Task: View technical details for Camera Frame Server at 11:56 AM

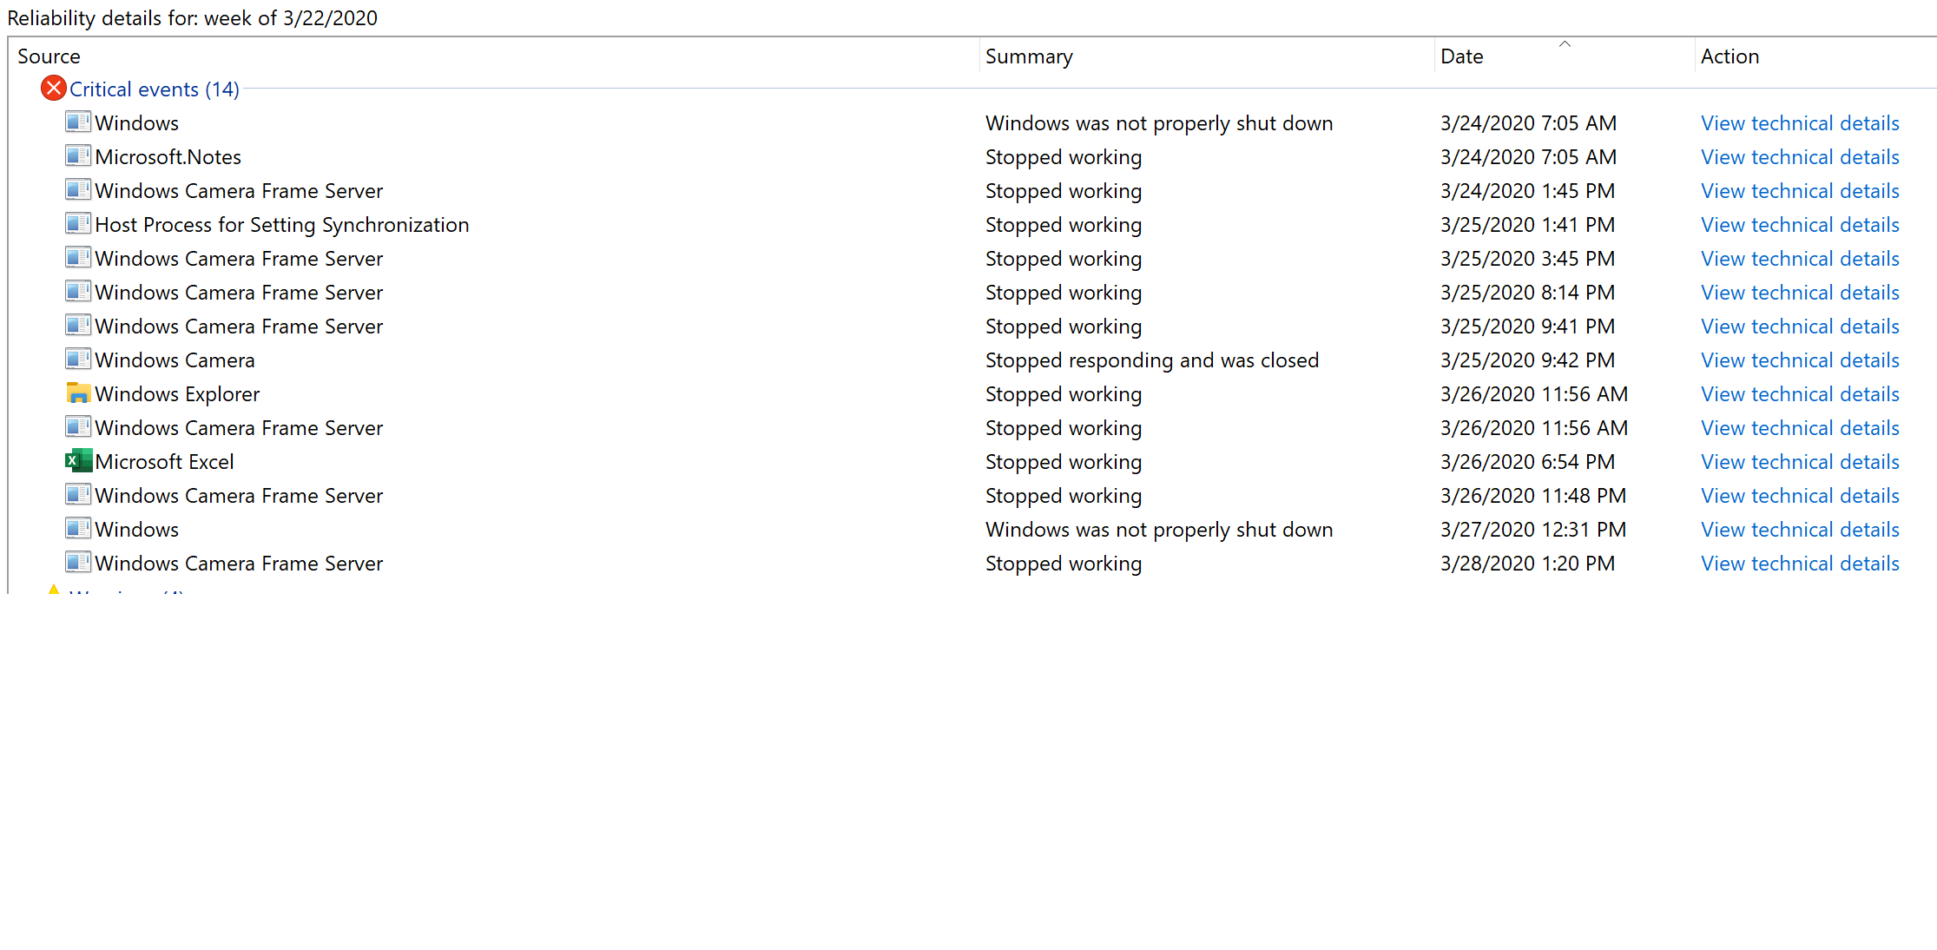Action: 1800,428
